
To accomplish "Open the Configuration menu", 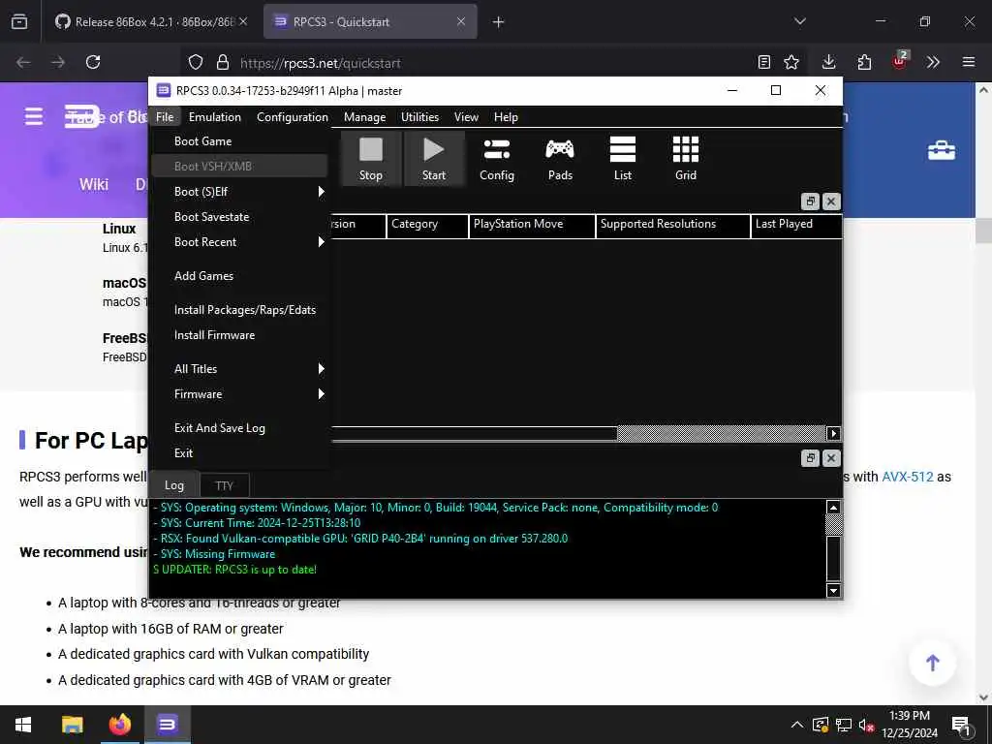I will click(x=293, y=117).
